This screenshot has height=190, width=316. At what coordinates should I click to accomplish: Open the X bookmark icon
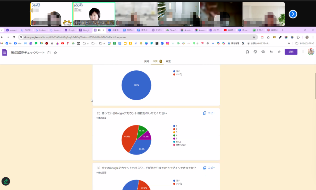pos(157,43)
